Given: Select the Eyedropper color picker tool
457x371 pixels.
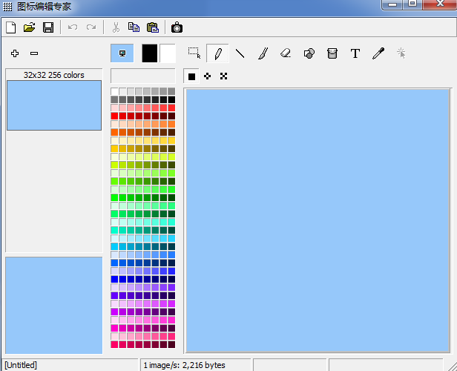Looking at the screenshot, I should point(378,53).
